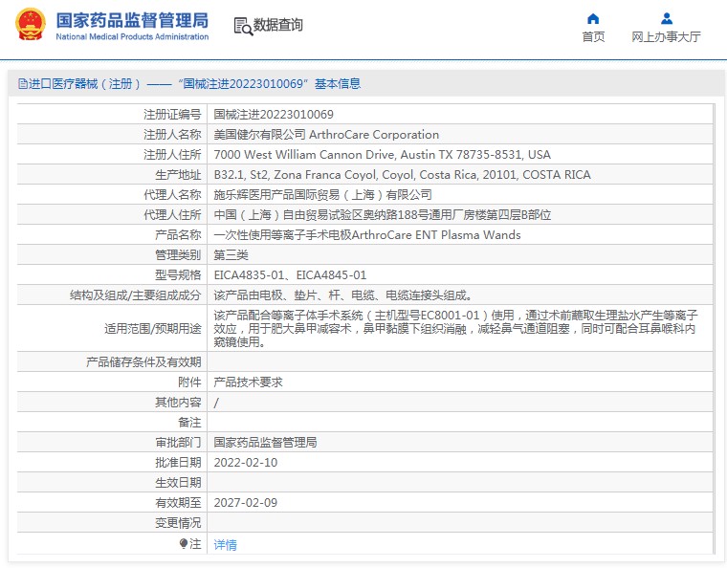Click the 产品储存条件及有效期 label
The width and height of the screenshot is (727, 568).
click(143, 361)
